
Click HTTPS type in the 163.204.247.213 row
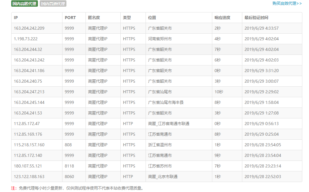tap(129, 92)
